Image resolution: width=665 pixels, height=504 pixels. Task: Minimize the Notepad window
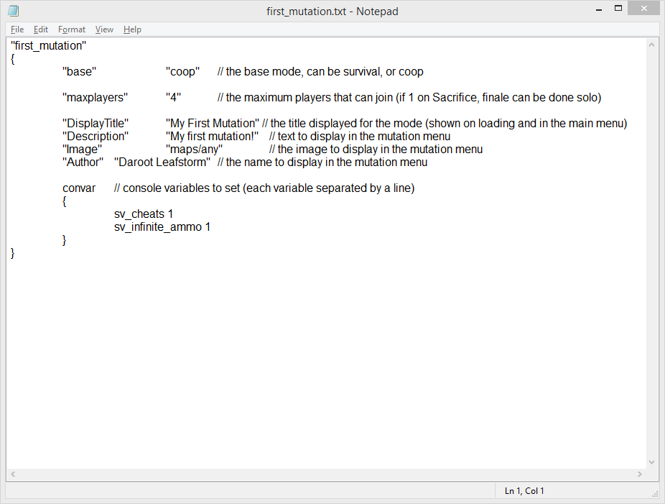pyautogui.click(x=599, y=9)
